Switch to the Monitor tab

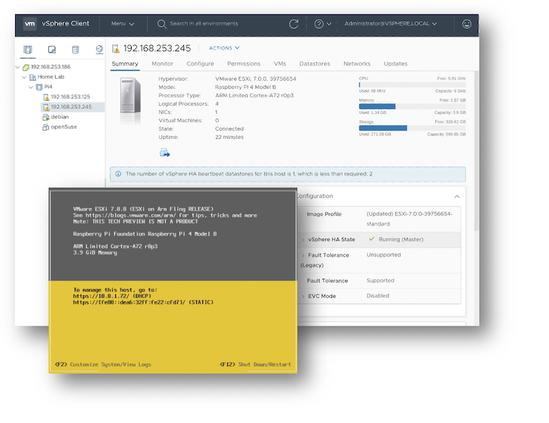point(162,64)
